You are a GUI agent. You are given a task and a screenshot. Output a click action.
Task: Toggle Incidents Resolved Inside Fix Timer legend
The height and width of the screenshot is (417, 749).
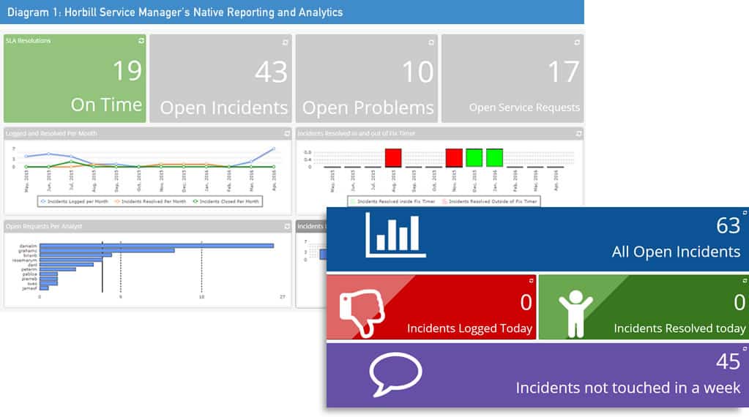(395, 201)
